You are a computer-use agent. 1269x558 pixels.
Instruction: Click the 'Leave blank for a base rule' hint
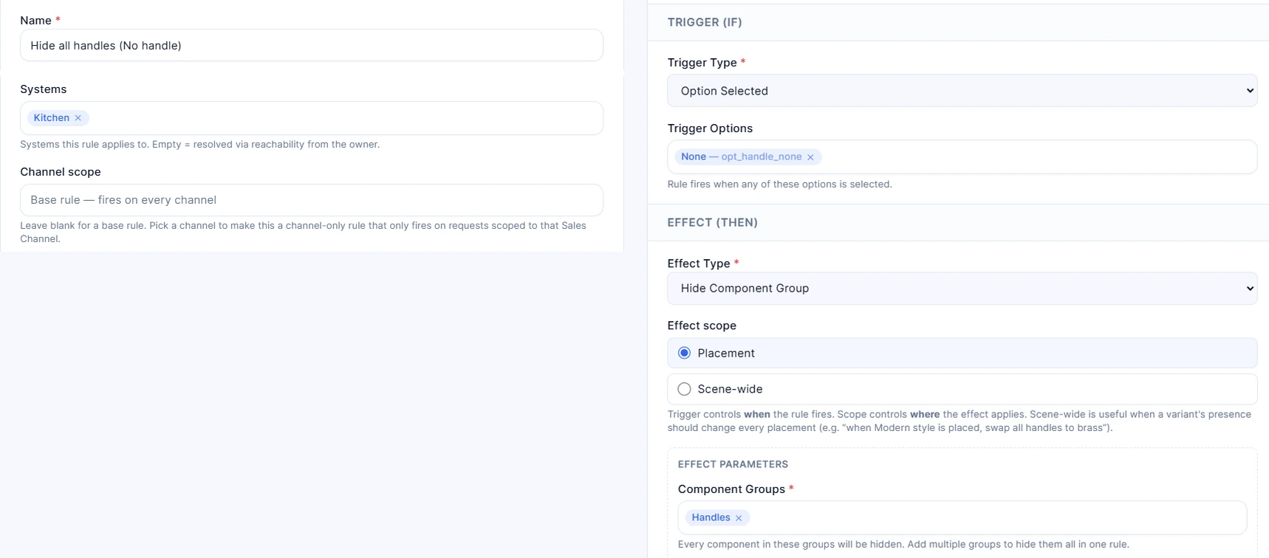point(303,232)
